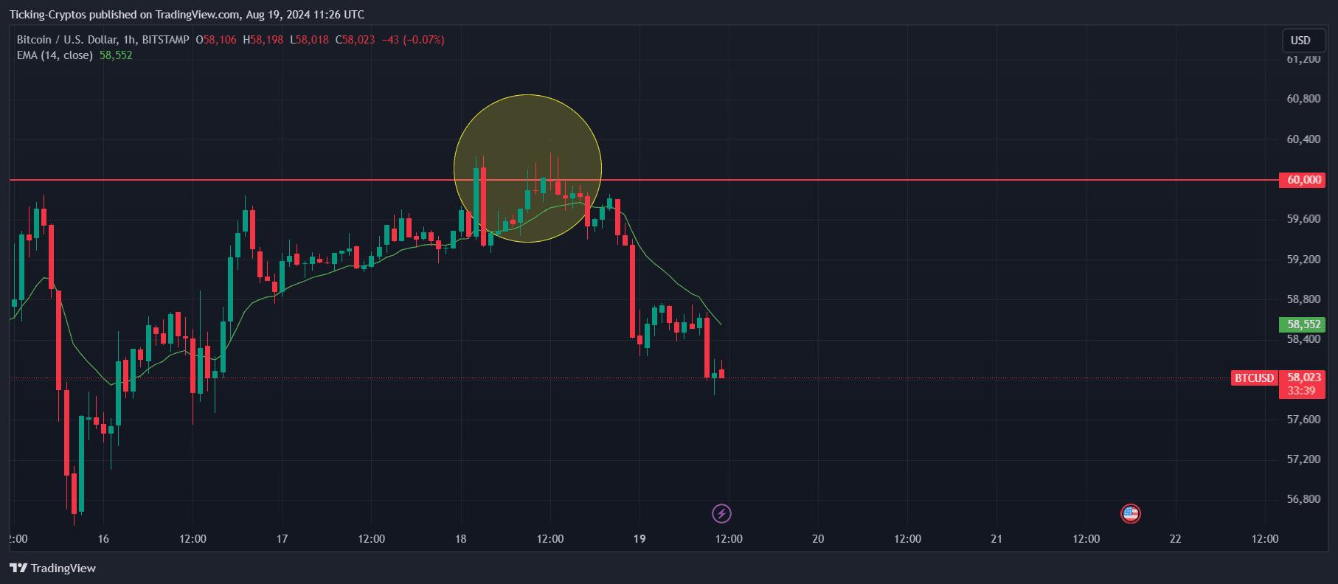Click the 59,600 price axis label
This screenshot has height=584, width=1338.
click(1303, 219)
